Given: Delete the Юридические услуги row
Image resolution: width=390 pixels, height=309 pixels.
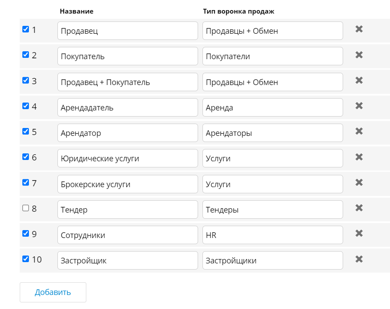Looking at the screenshot, I should click(359, 157).
